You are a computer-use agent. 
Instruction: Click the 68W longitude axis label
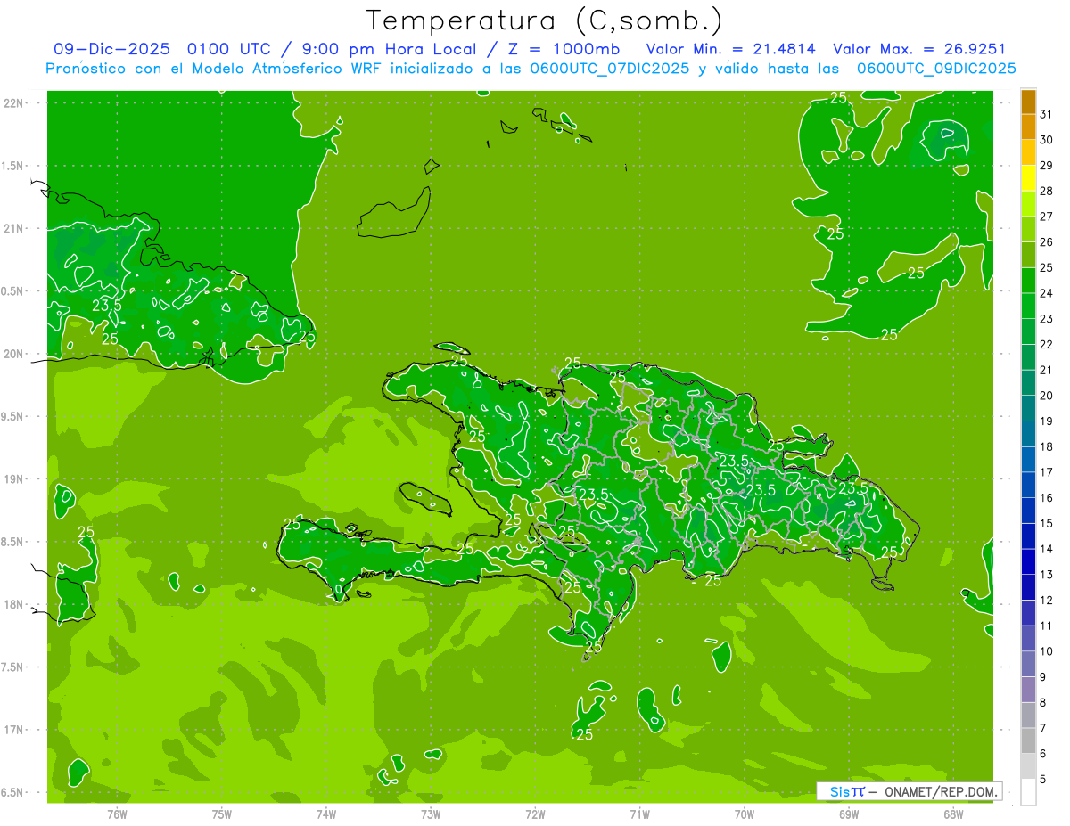(x=953, y=814)
